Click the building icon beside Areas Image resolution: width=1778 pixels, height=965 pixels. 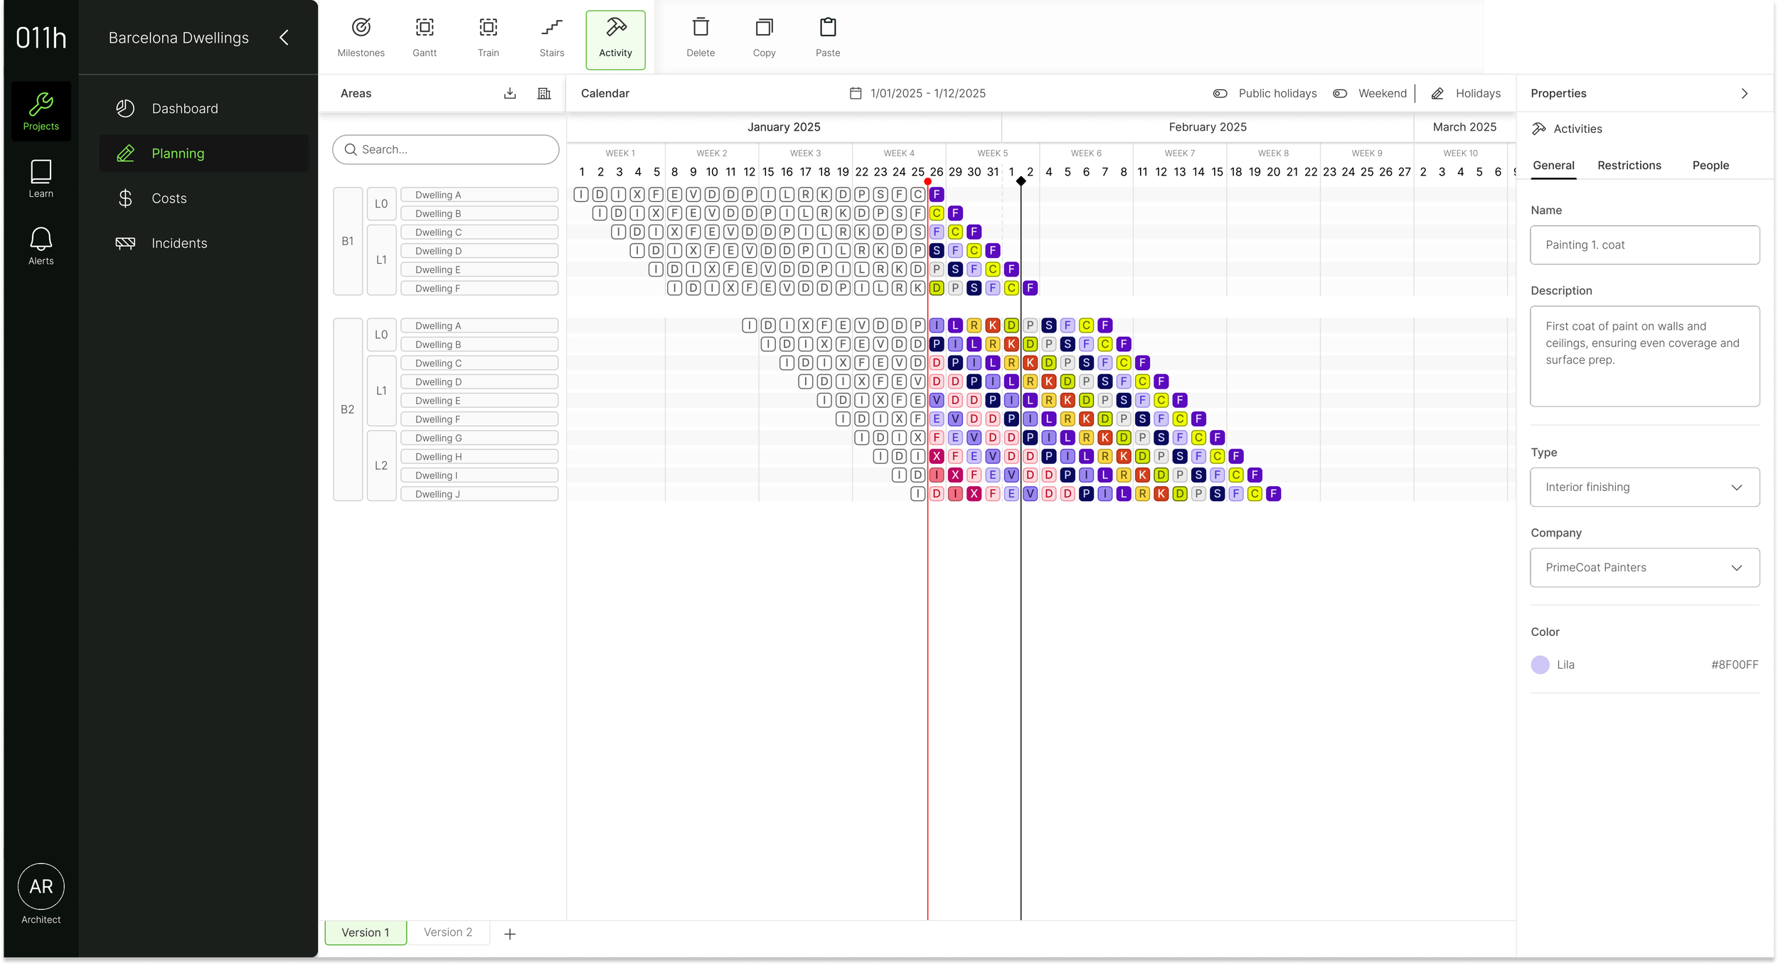click(544, 93)
